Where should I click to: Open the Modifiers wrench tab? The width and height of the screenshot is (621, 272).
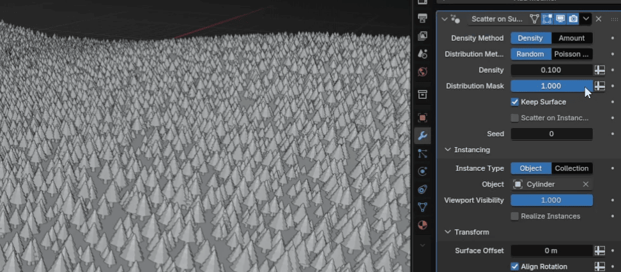pos(422,136)
